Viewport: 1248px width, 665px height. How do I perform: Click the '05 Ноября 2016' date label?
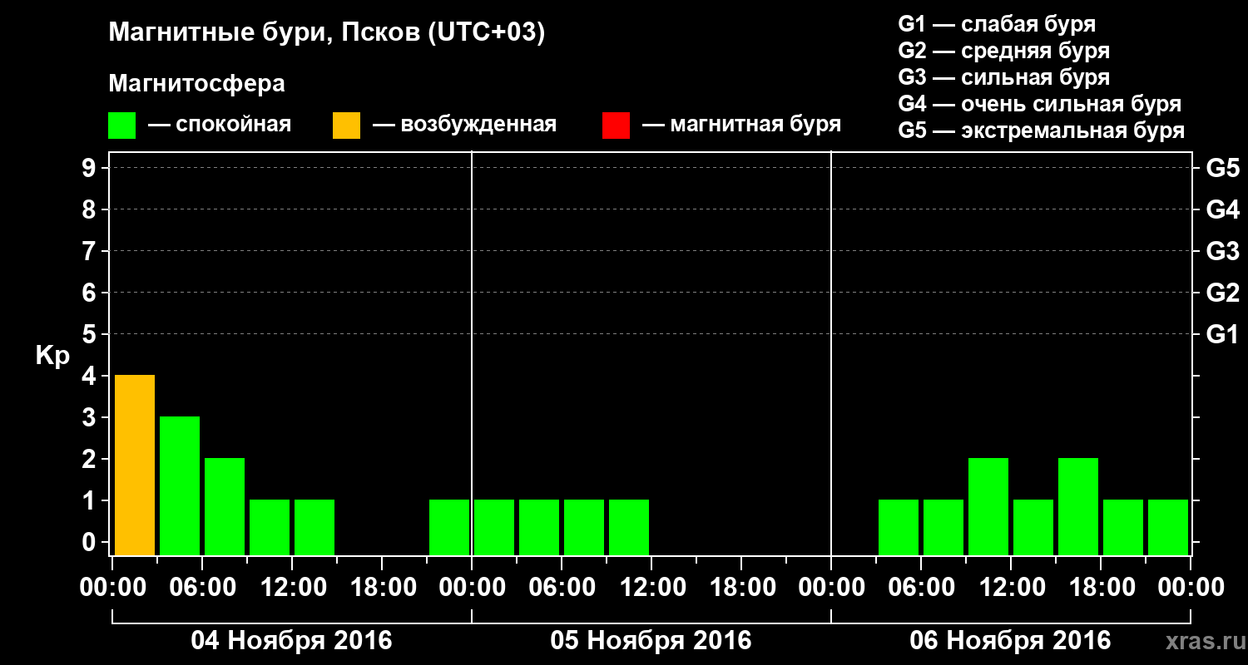651,640
